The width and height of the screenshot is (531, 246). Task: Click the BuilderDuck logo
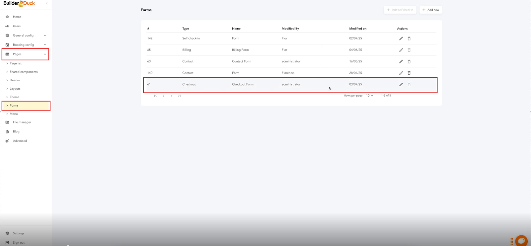coord(19,3)
